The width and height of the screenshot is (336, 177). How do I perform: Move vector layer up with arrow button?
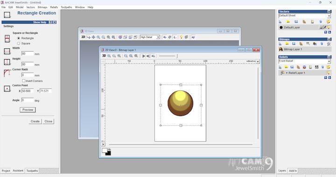[326, 32]
